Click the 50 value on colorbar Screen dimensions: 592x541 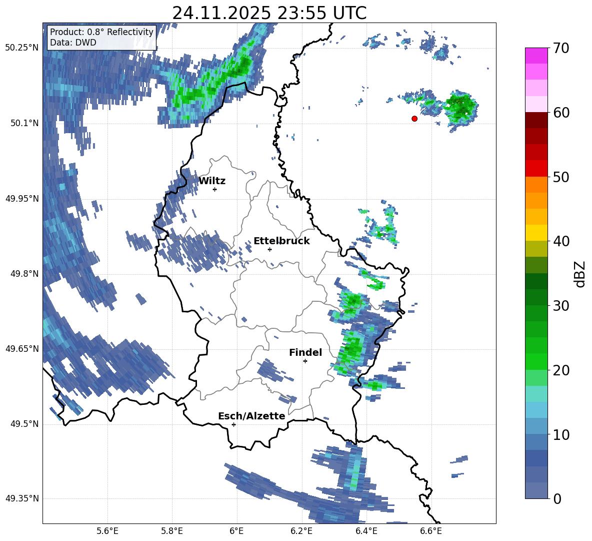pos(561,177)
